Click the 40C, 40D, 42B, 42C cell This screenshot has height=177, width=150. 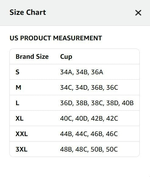point(89,119)
